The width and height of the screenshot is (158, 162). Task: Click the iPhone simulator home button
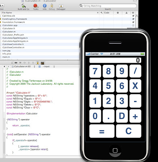pos(115,150)
